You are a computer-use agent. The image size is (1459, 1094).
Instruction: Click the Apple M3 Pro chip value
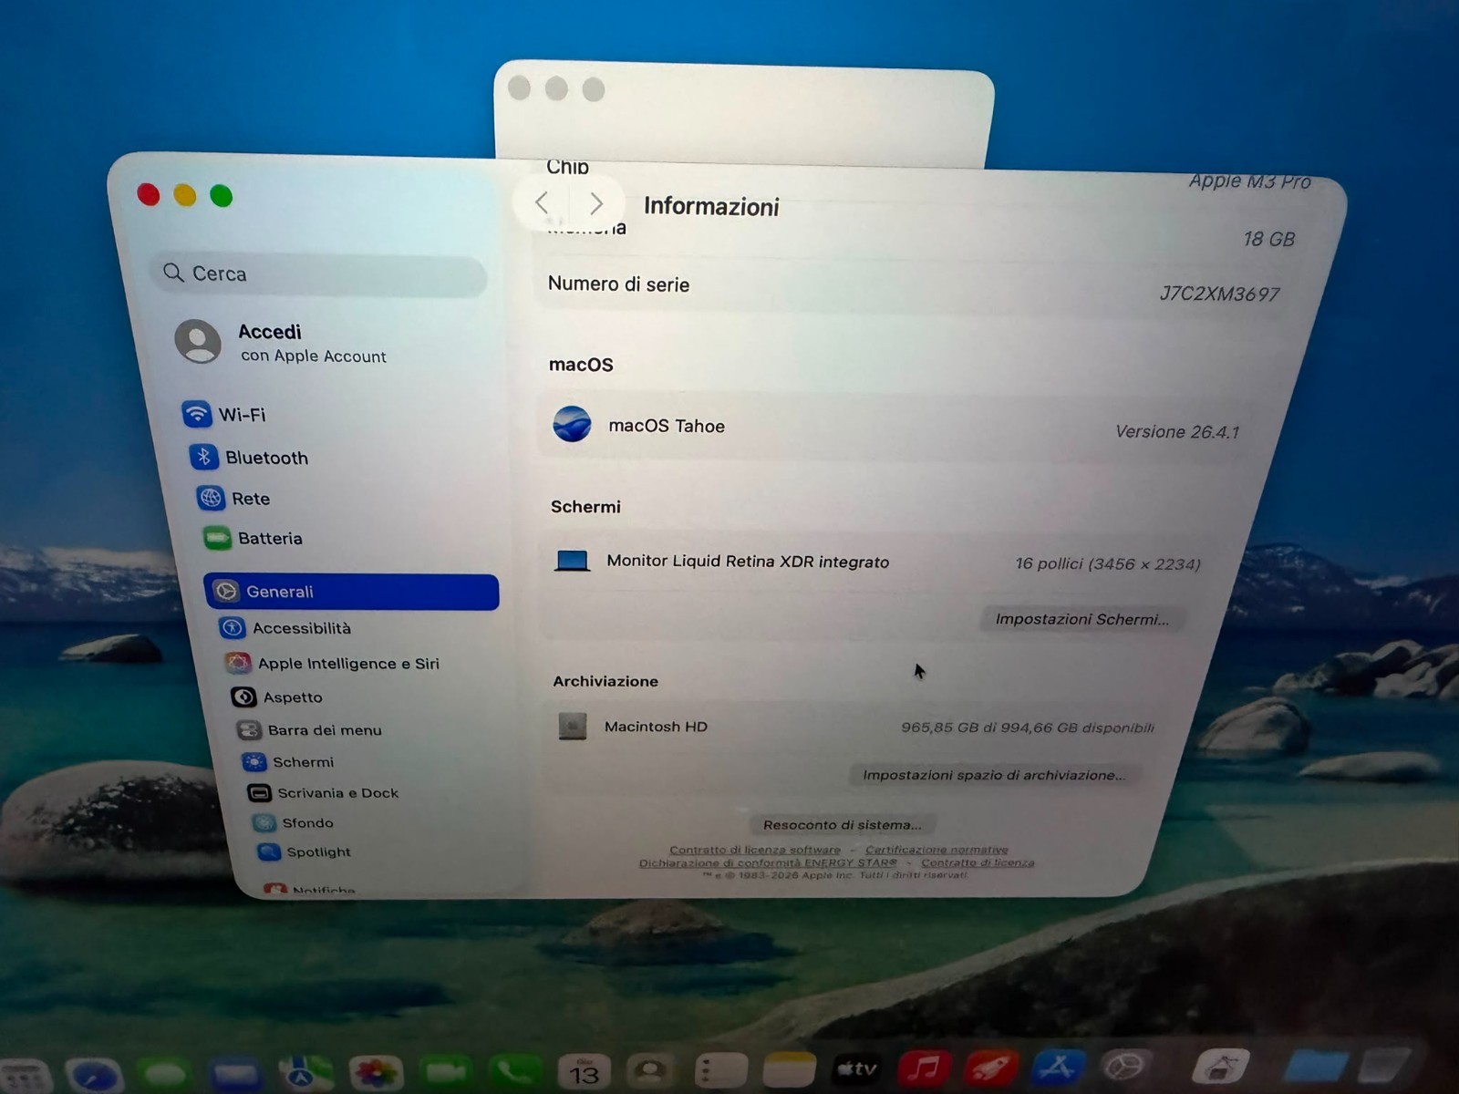1249,181
